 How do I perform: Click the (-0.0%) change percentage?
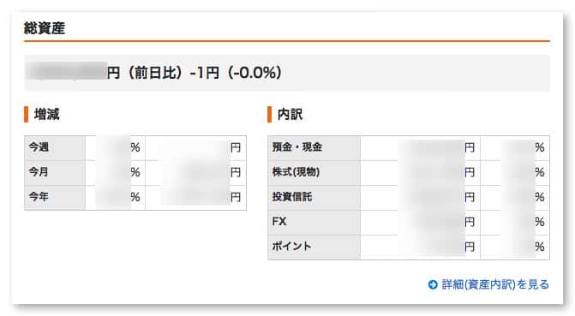coord(255,73)
